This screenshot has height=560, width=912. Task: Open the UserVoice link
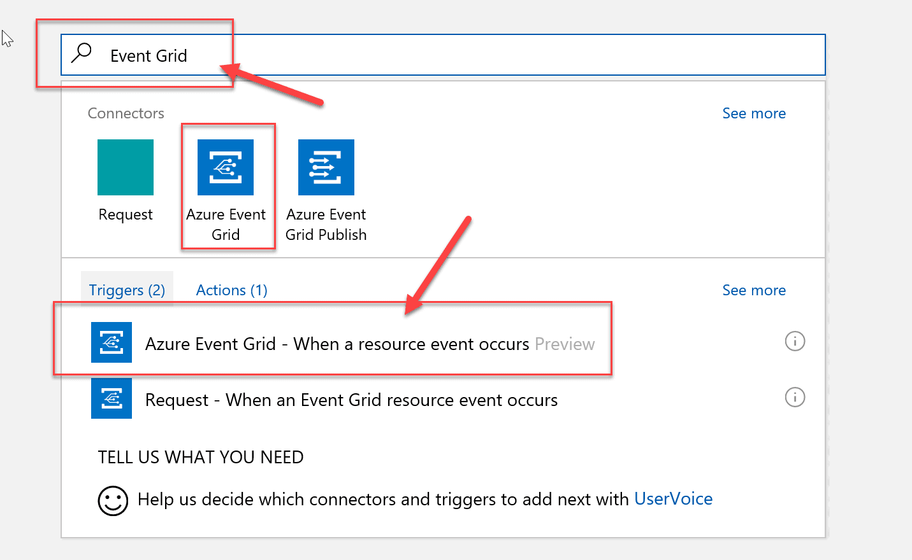click(x=674, y=499)
